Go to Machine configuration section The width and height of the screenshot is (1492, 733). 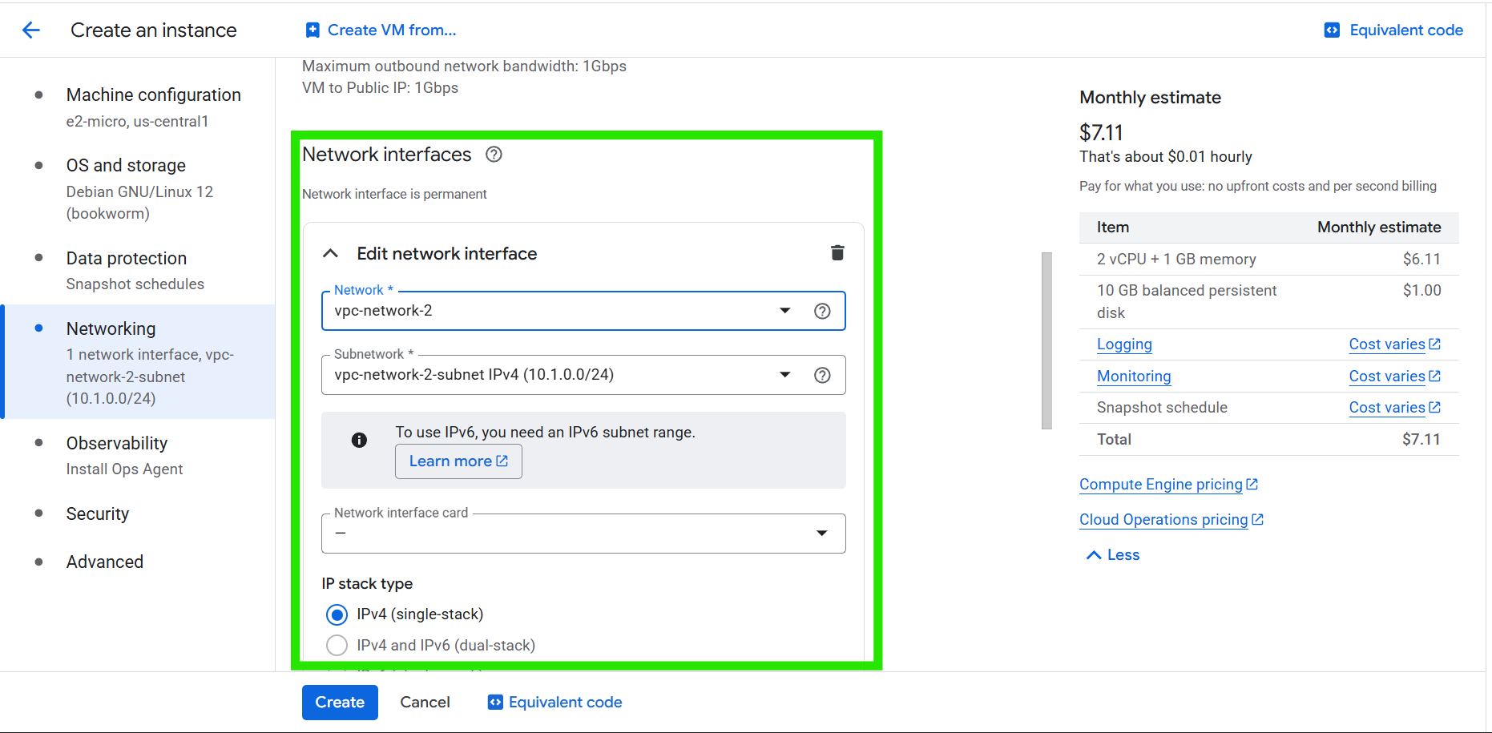coord(153,95)
